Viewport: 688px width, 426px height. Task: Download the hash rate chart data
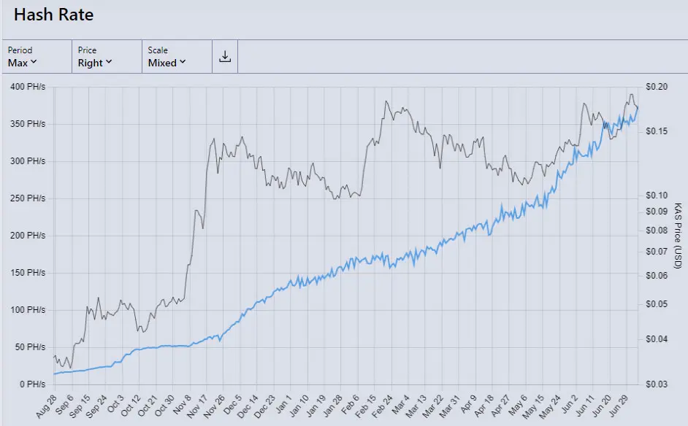click(x=225, y=57)
